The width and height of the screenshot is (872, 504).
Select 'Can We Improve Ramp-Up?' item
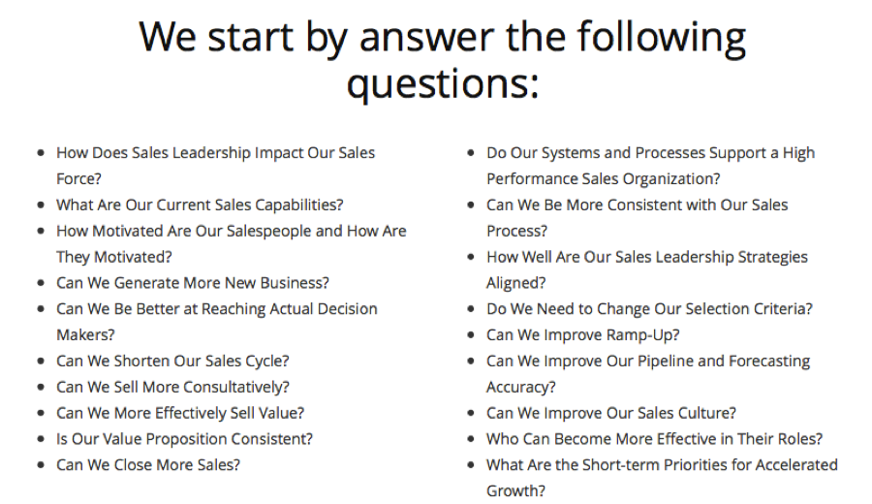(583, 335)
